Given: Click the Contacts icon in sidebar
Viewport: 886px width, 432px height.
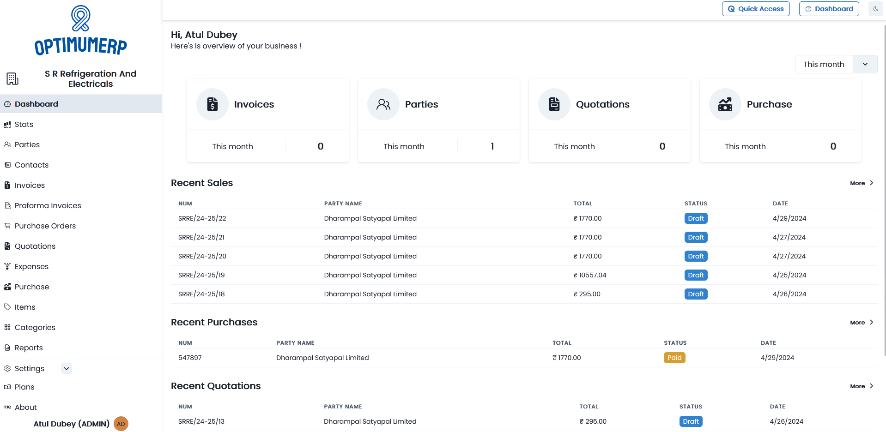Looking at the screenshot, I should click(7, 165).
